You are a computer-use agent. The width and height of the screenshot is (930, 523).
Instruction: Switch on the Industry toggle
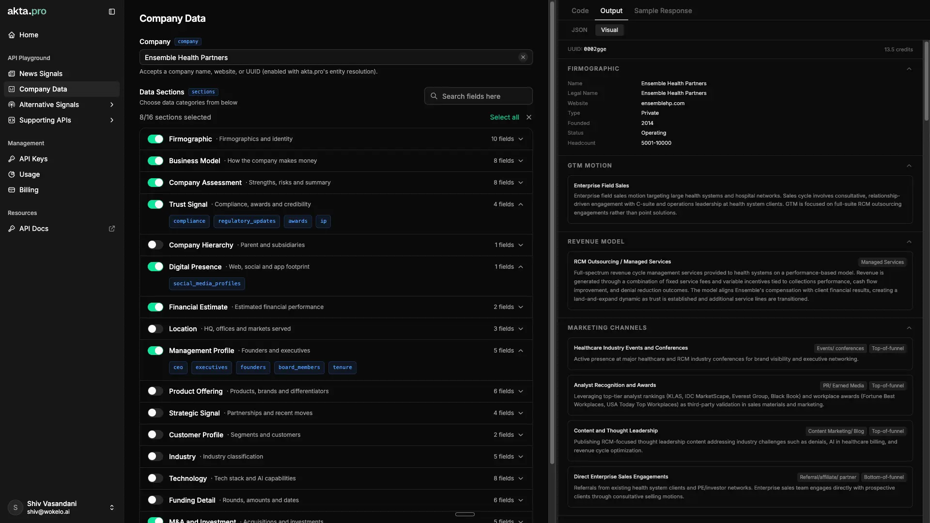155,457
